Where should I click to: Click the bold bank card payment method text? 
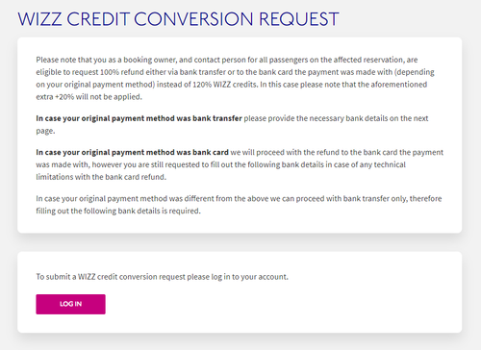coord(132,152)
